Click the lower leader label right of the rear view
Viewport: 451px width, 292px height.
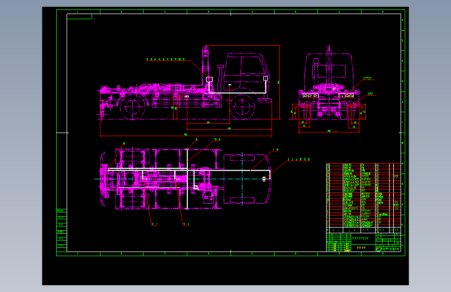(x=370, y=94)
